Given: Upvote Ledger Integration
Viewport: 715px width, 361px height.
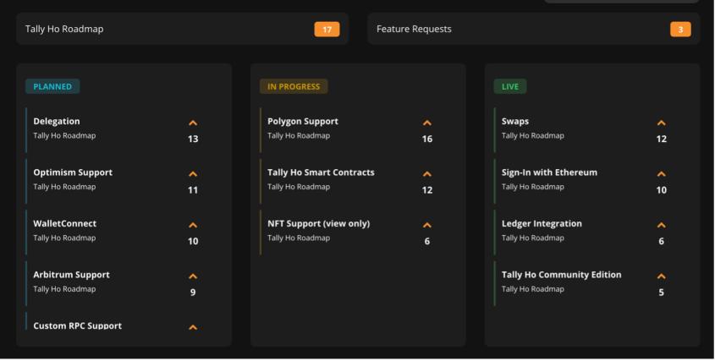Looking at the screenshot, I should [x=661, y=225].
